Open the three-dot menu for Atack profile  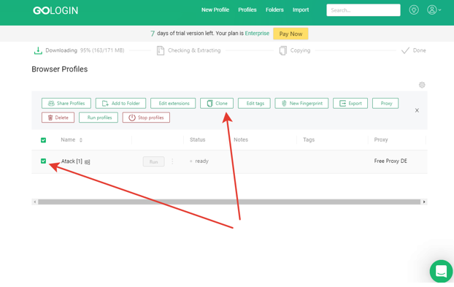point(172,161)
